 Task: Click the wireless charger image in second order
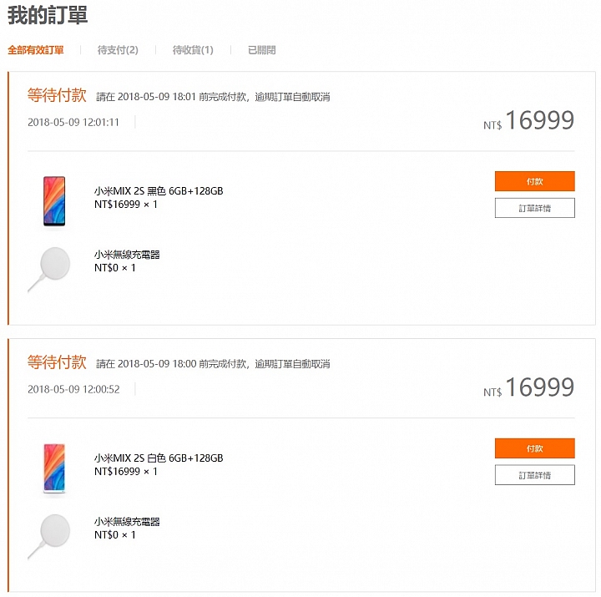[49, 536]
